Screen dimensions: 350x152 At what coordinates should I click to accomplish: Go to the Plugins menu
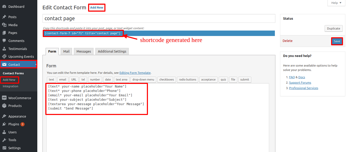tap(14, 124)
